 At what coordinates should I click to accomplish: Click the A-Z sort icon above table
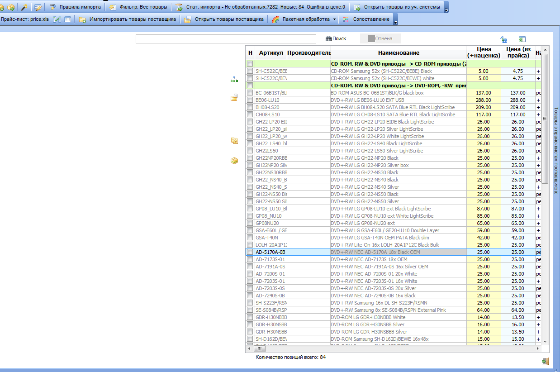[503, 39]
